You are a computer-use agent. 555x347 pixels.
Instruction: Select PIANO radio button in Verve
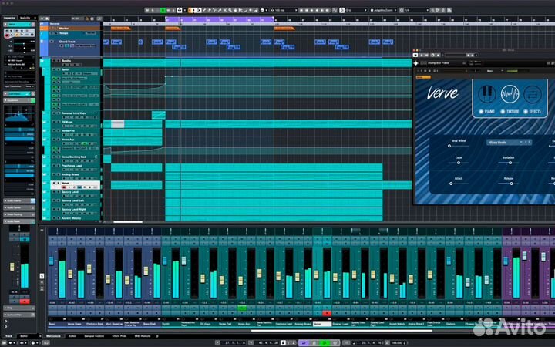(481, 112)
